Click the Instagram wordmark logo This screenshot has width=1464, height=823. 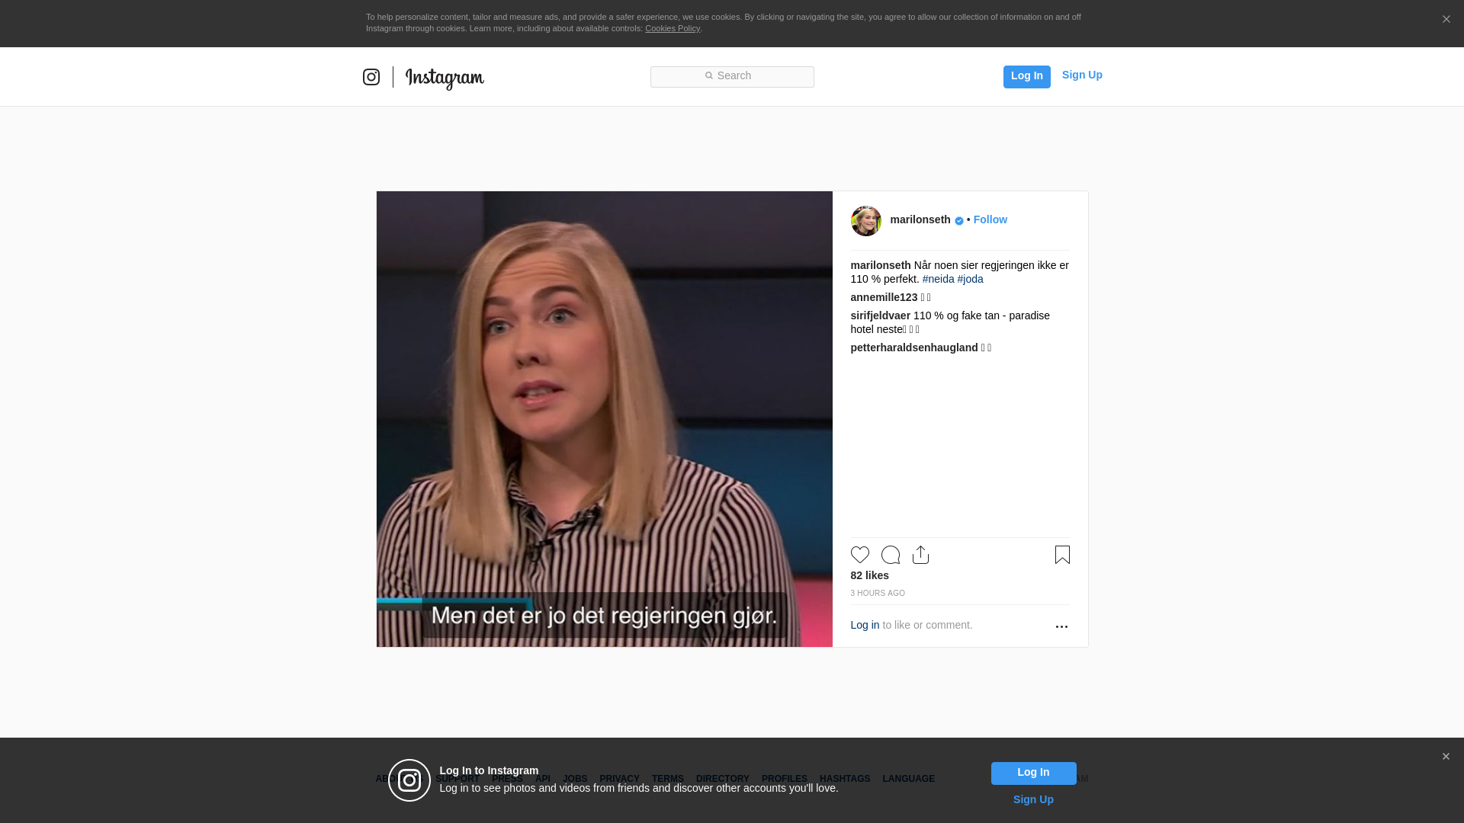click(x=445, y=78)
